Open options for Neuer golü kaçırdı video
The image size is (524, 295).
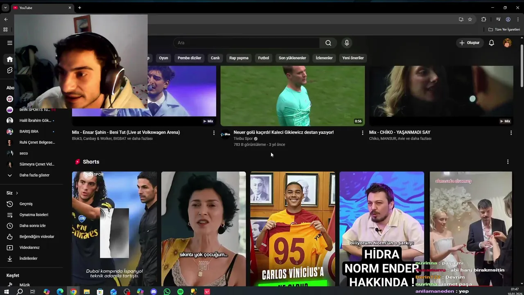(x=362, y=133)
